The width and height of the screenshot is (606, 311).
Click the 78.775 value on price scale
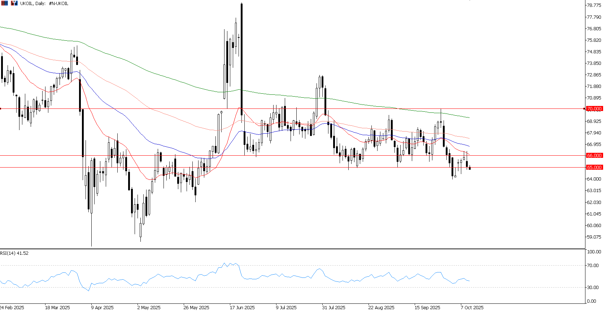[594, 5]
